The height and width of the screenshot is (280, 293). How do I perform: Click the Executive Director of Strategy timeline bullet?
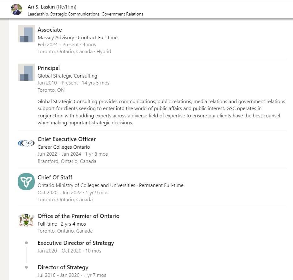[x=26, y=243]
